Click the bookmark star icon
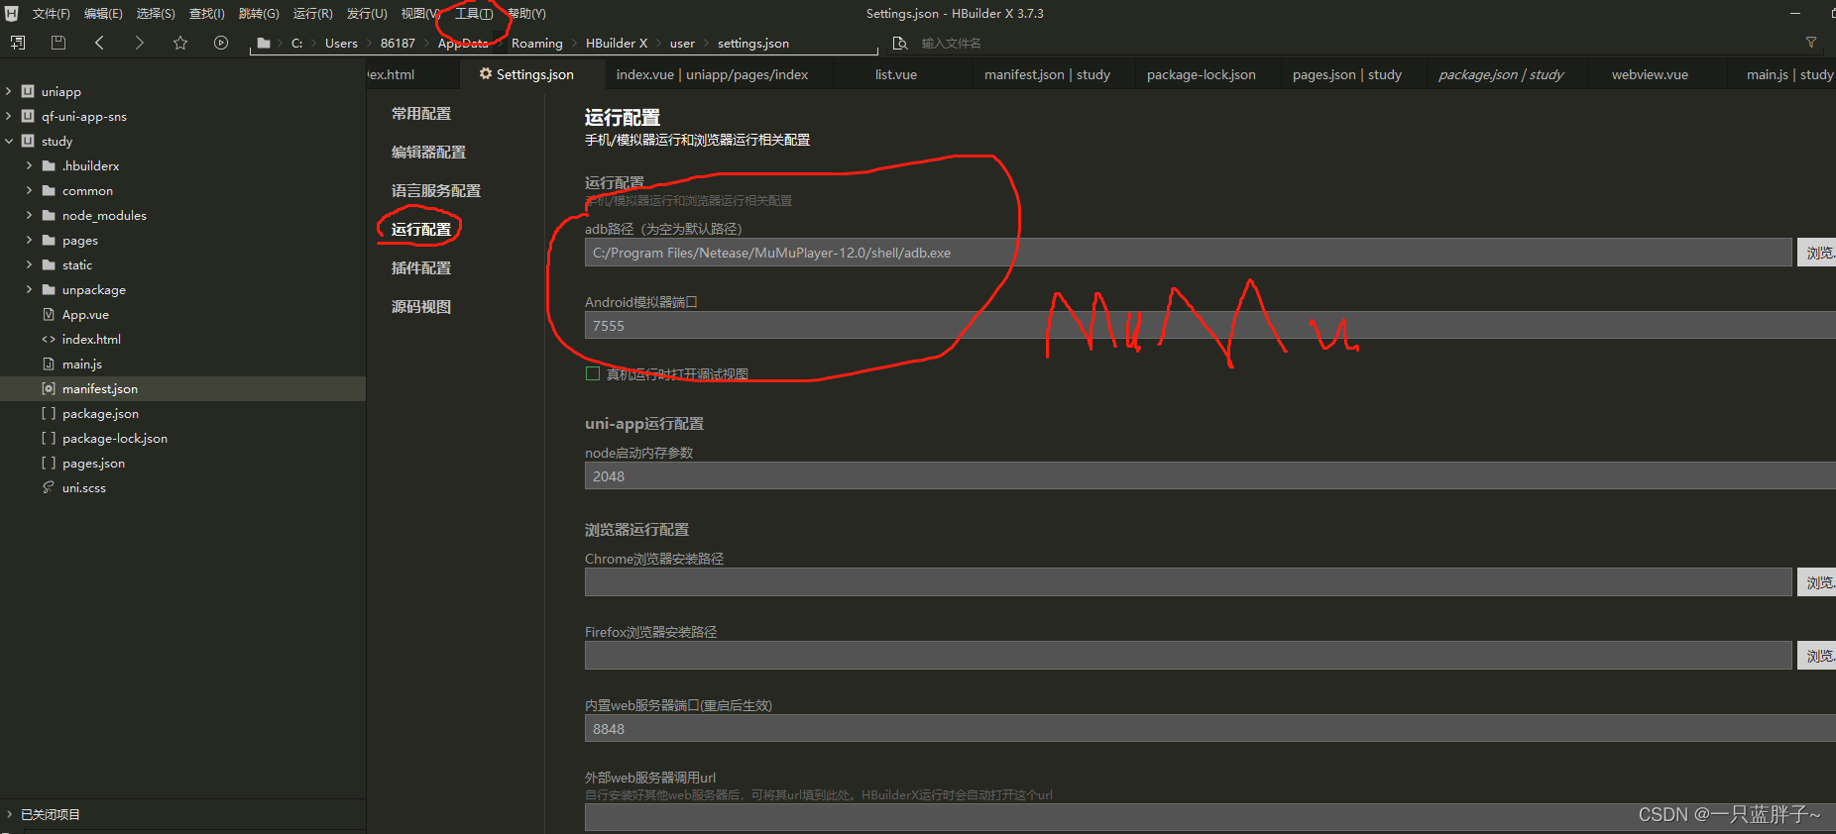Viewport: 1836px width, 834px height. point(180,43)
